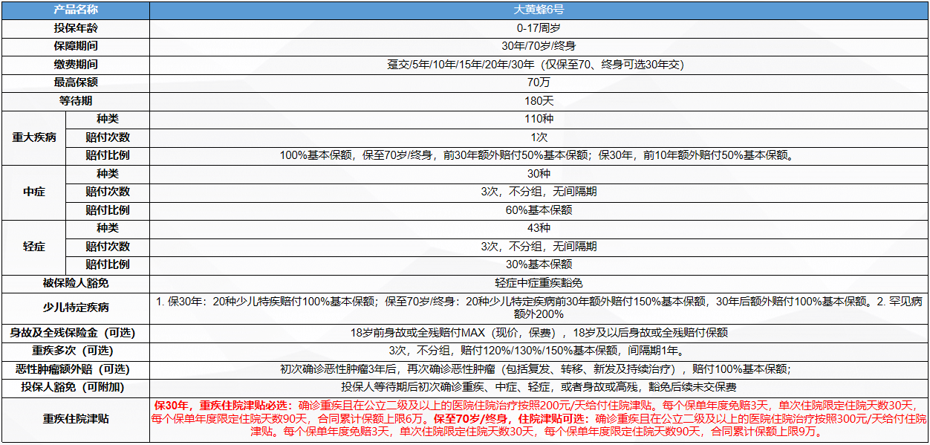Image resolution: width=930 pixels, height=445 pixels.
Task: Select the 30年/70岁/终身 value cell
Action: pyautogui.click(x=539, y=46)
